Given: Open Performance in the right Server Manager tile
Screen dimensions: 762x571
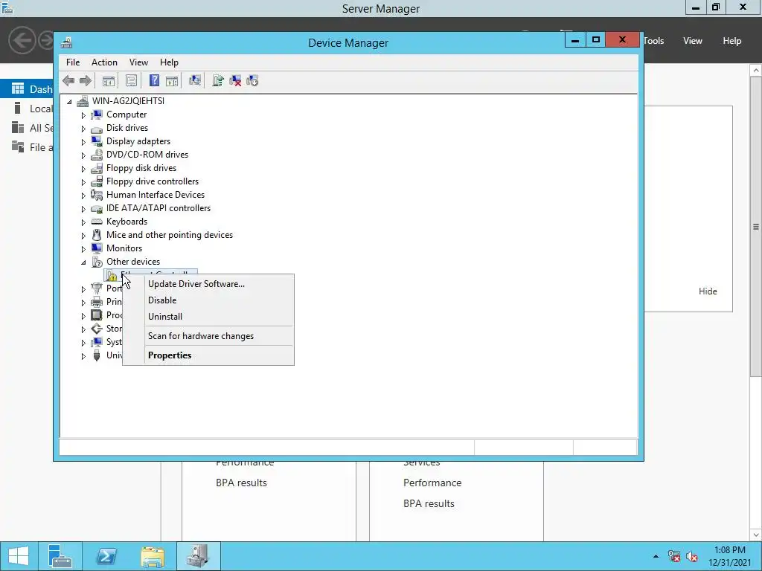Looking at the screenshot, I should [x=432, y=483].
